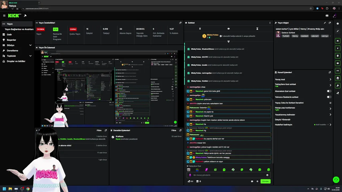The height and width of the screenshot is (192, 342).
Task: Edit stream info with the pencil icon in Yayın bilgisi
Action: click(325, 23)
